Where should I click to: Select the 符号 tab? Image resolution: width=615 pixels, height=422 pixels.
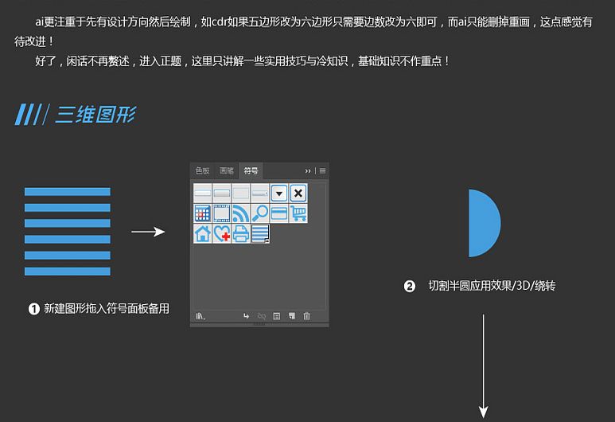tap(251, 170)
